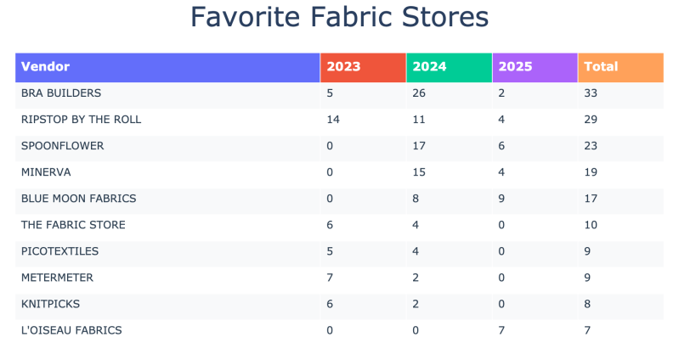Image resolution: width=679 pixels, height=354 pixels.
Task: Select THE FABRIC STORE vendor cell
Action: 73,225
